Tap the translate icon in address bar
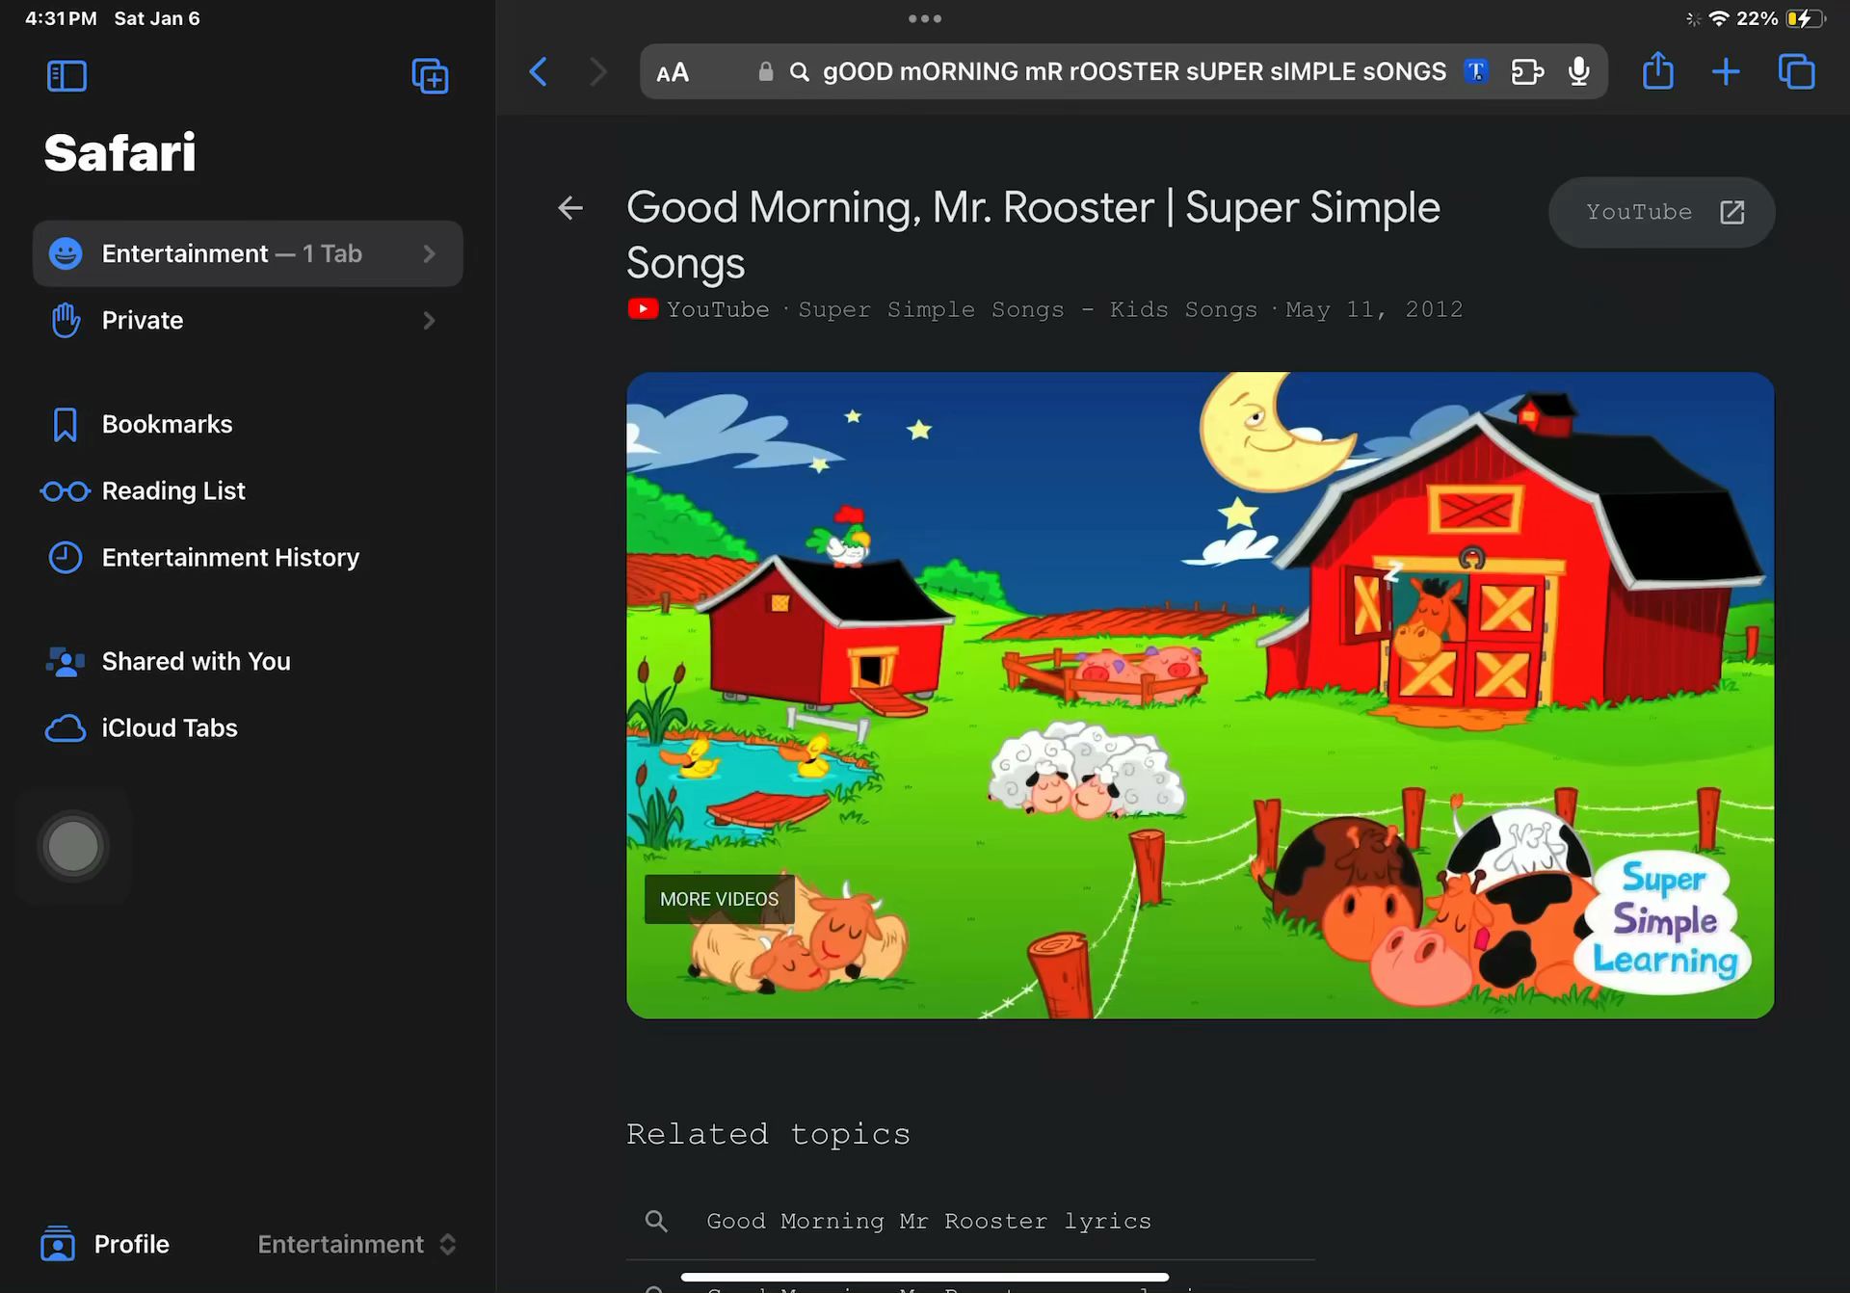Viewport: 1850px width, 1293px height. coord(1475,71)
